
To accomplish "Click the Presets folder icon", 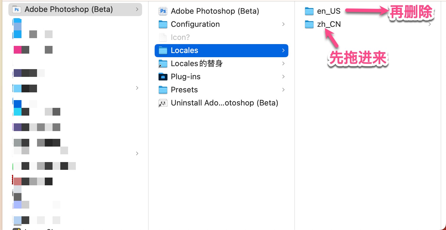I will [163, 90].
